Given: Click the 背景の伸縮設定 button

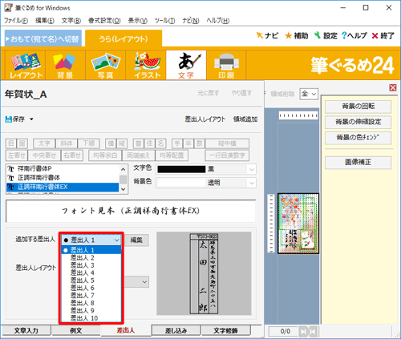Looking at the screenshot, I should click(x=358, y=122).
